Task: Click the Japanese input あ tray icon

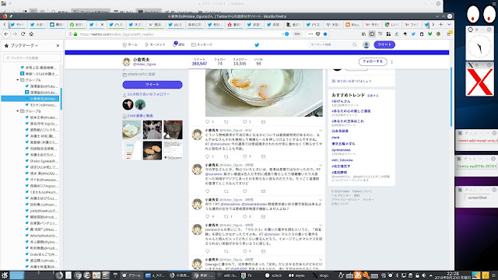Action: click(358, 275)
